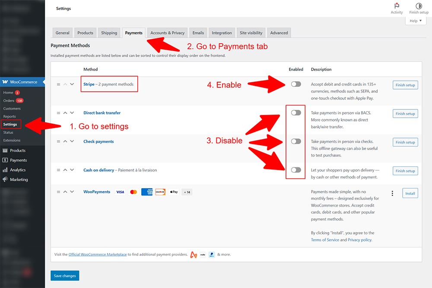Grab the Stripe row drag handle
Viewport: 432px width, 288px height.
click(x=58, y=84)
